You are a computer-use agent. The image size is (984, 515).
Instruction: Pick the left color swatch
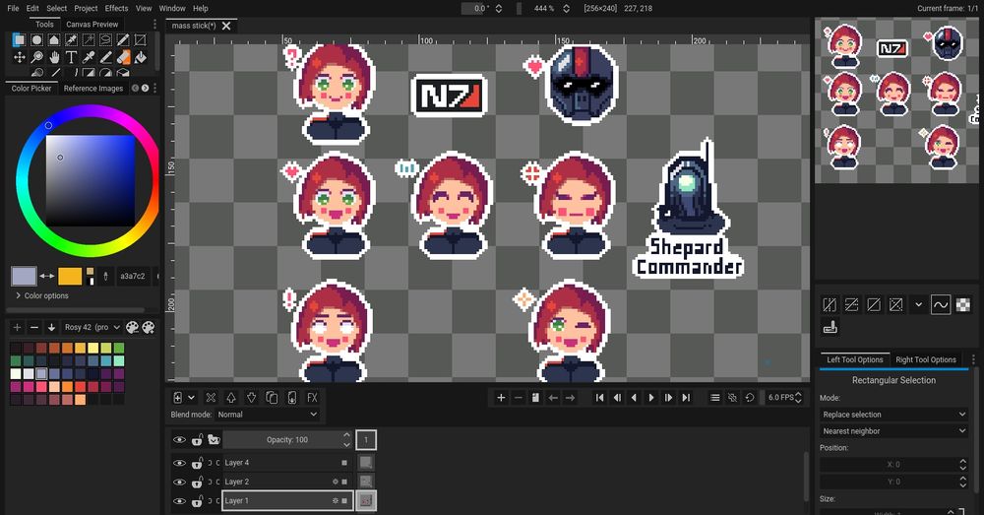click(x=24, y=277)
